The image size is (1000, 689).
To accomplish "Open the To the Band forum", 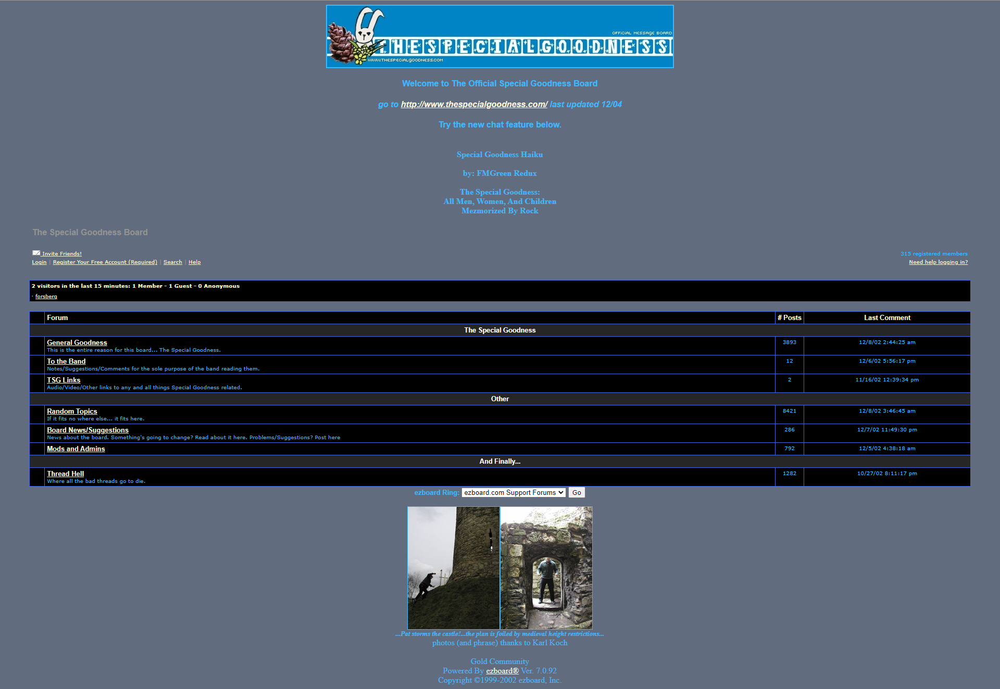I will pos(66,361).
